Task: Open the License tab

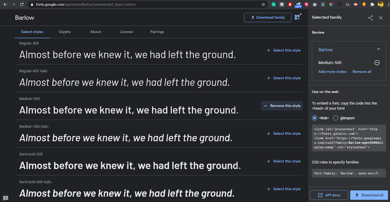Action: point(126,32)
